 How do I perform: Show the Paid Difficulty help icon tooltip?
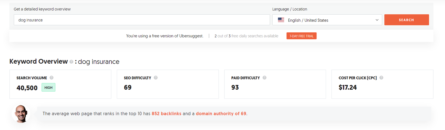point(264,78)
